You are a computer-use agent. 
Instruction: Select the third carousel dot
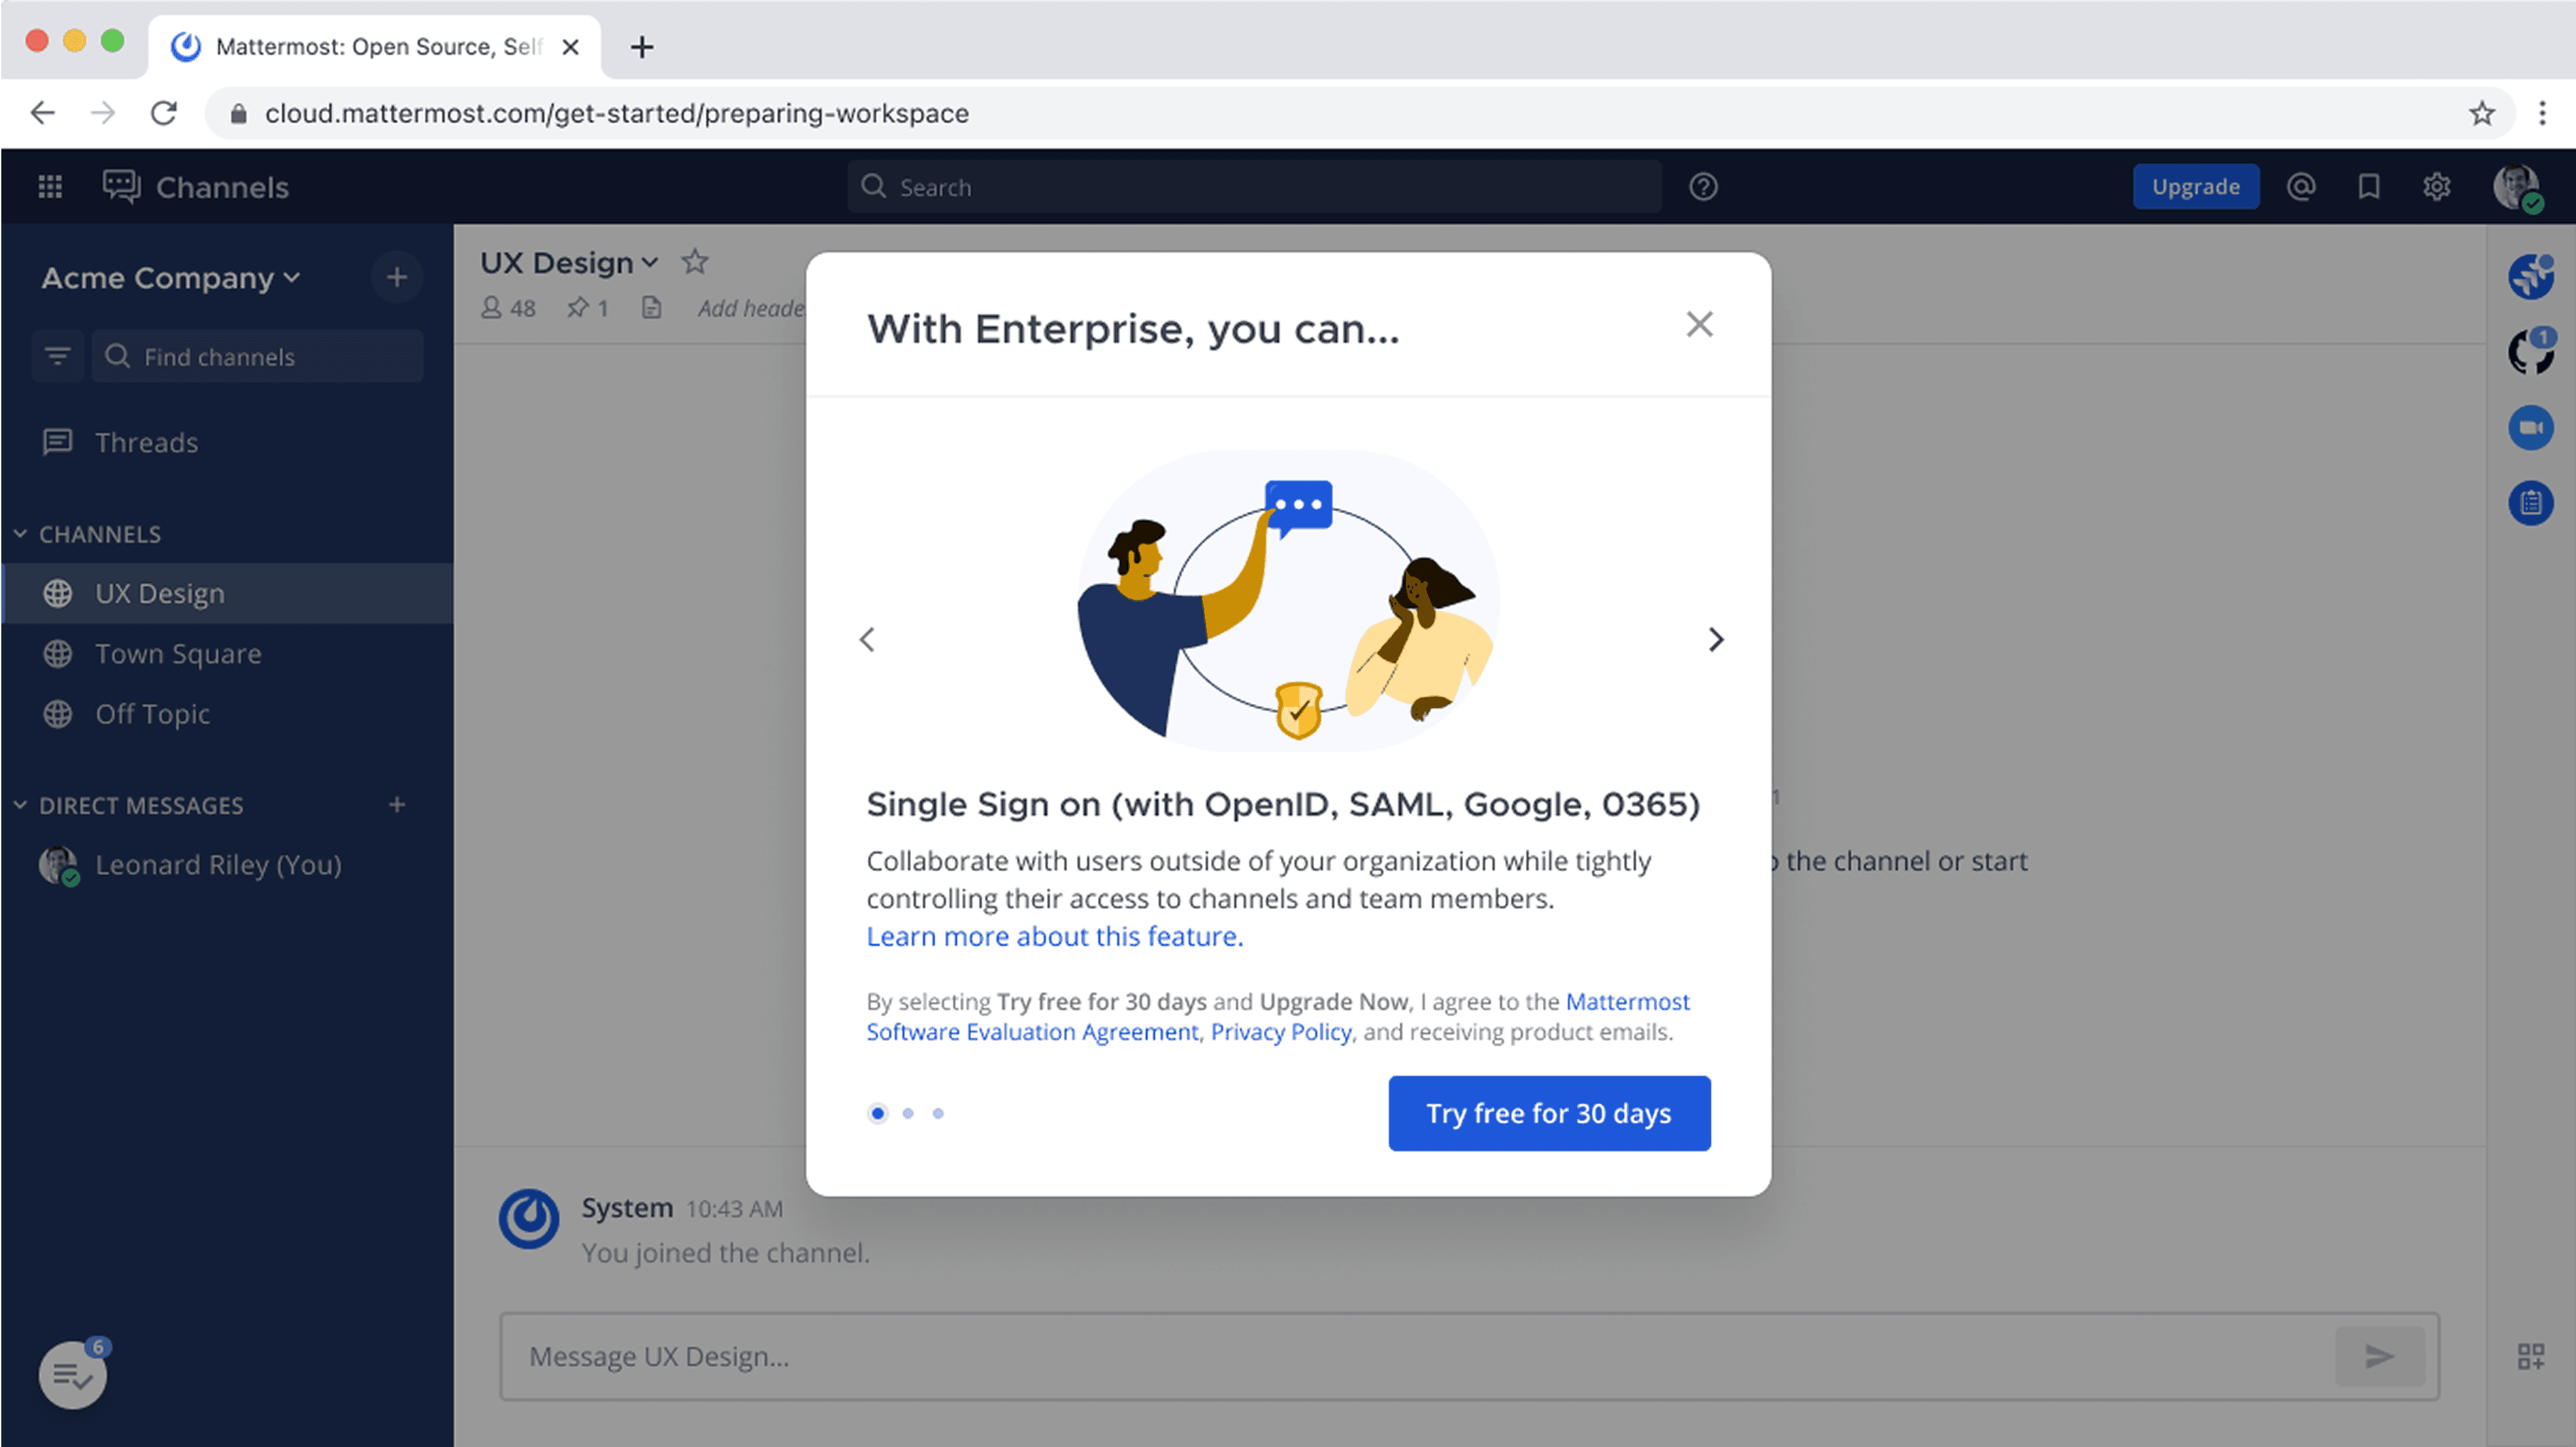point(938,1113)
